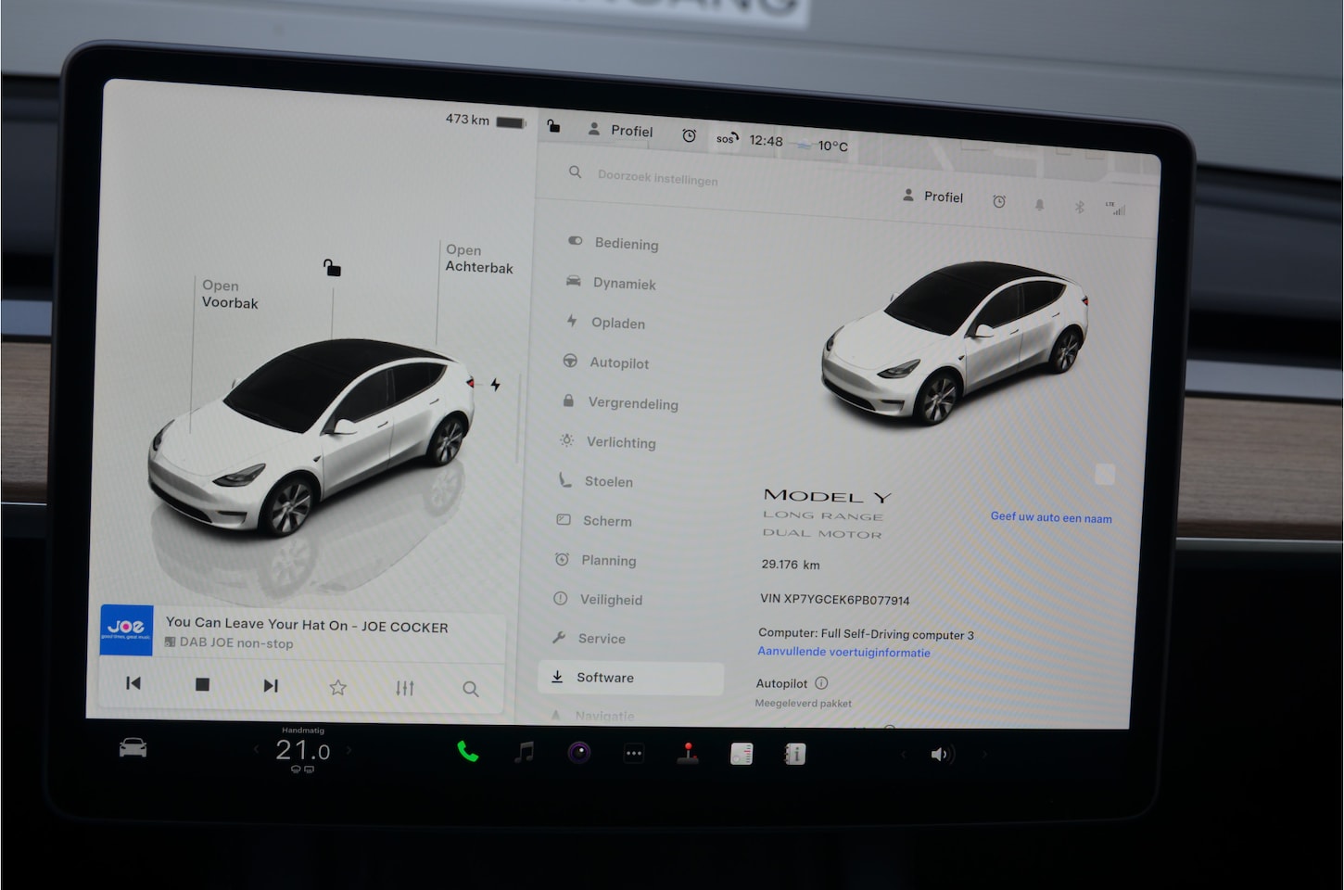This screenshot has height=890, width=1344.
Task: Increase temperature with right chevron
Action: tap(349, 750)
